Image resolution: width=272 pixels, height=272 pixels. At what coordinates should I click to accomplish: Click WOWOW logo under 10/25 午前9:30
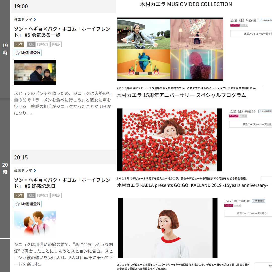pos(234,116)
